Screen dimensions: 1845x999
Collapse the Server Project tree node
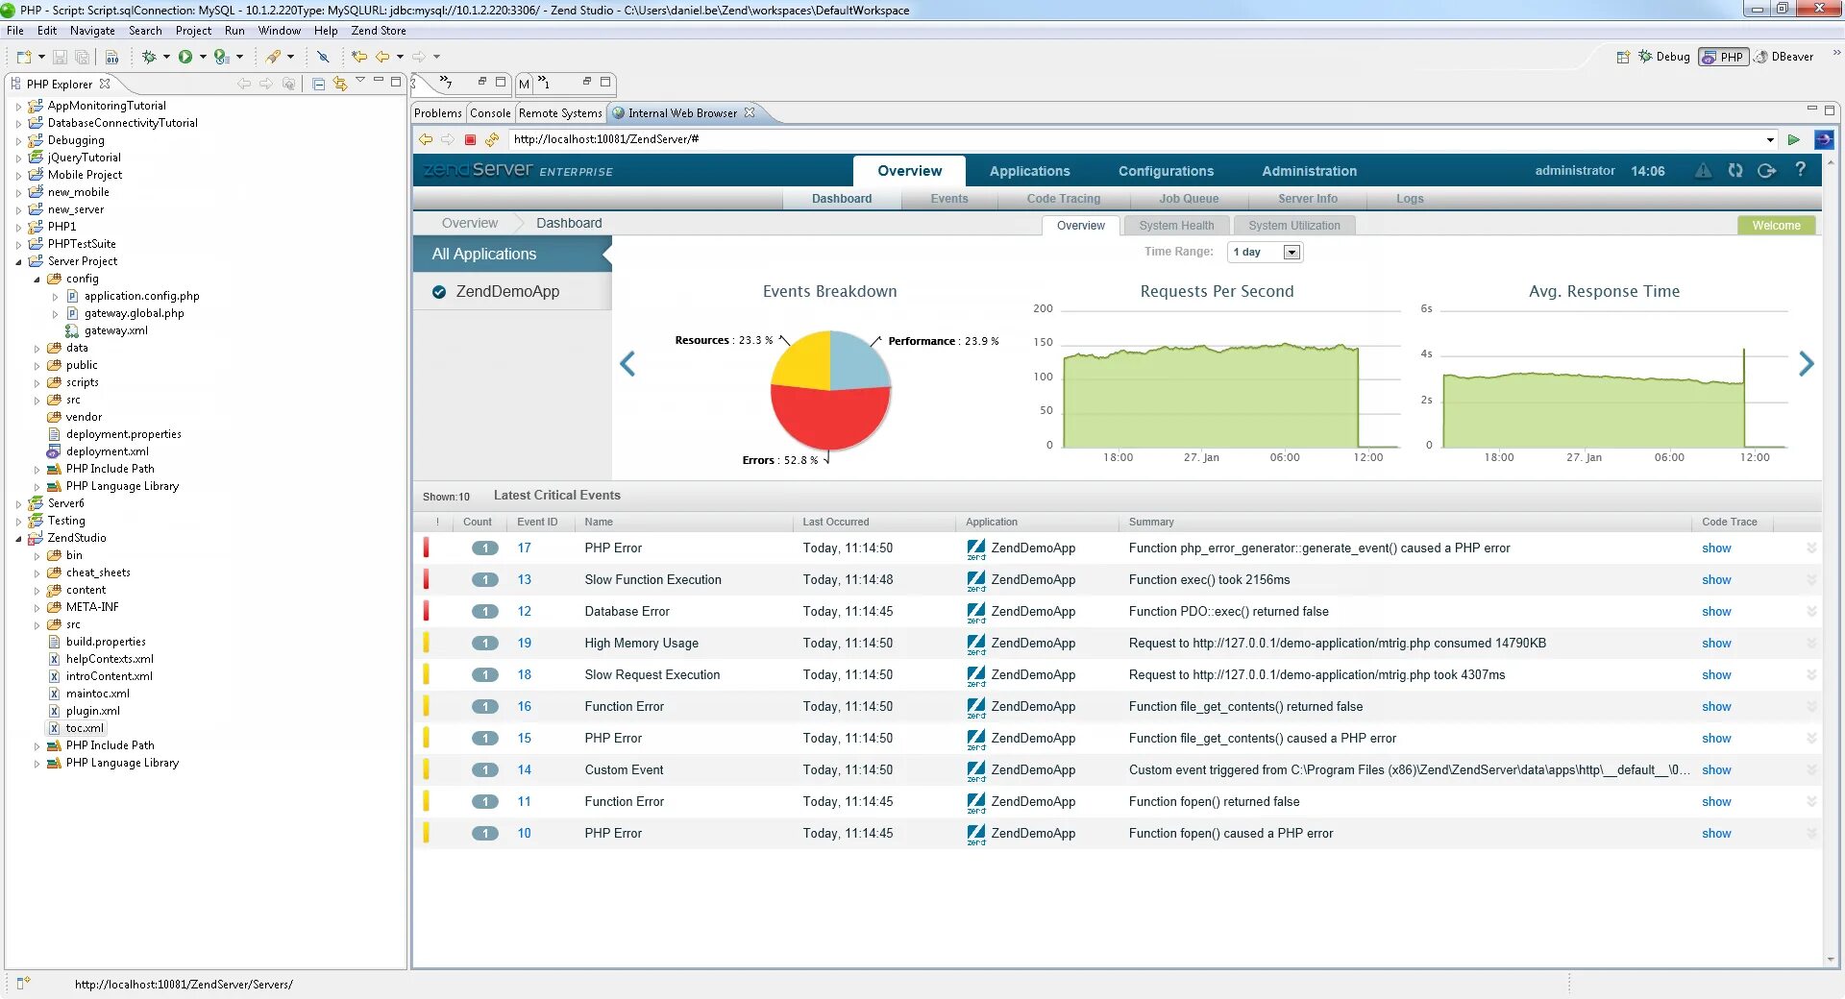pos(18,262)
